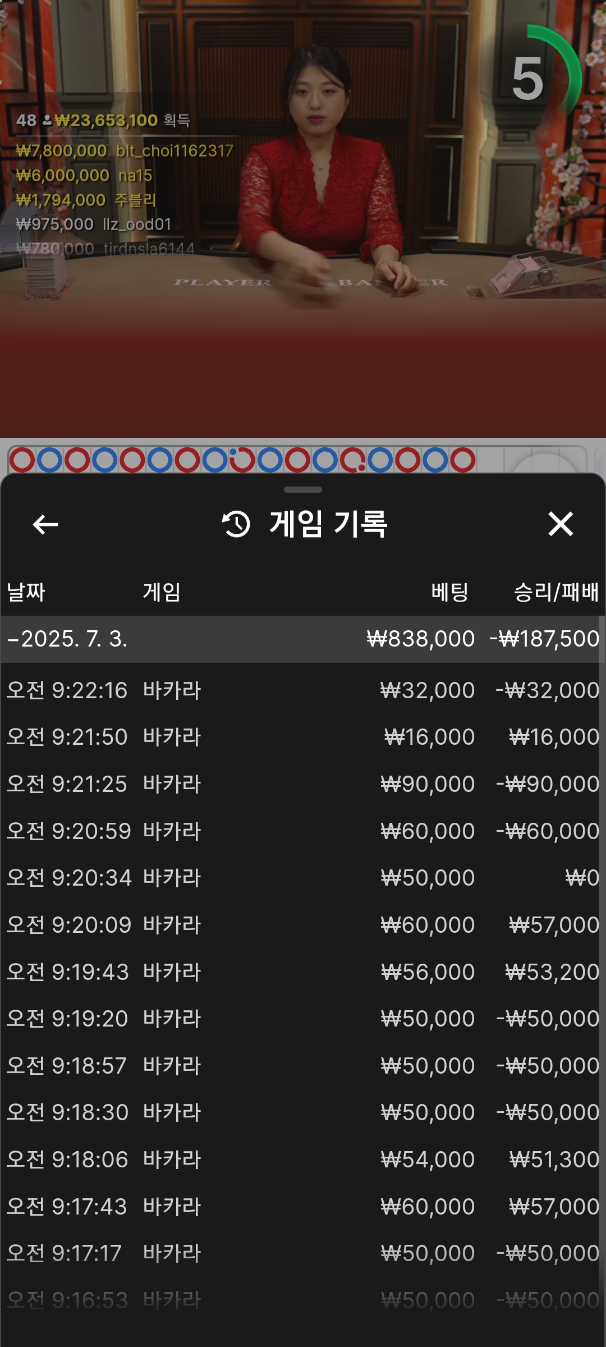Tap the -₩60,000 loss result
Image resolution: width=606 pixels, height=1347 pixels.
point(548,831)
